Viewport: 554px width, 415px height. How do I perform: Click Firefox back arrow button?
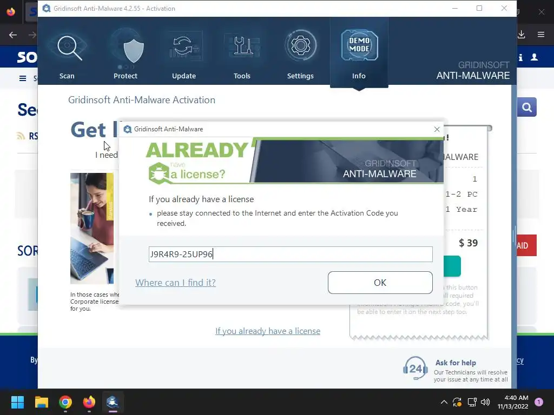pos(13,35)
